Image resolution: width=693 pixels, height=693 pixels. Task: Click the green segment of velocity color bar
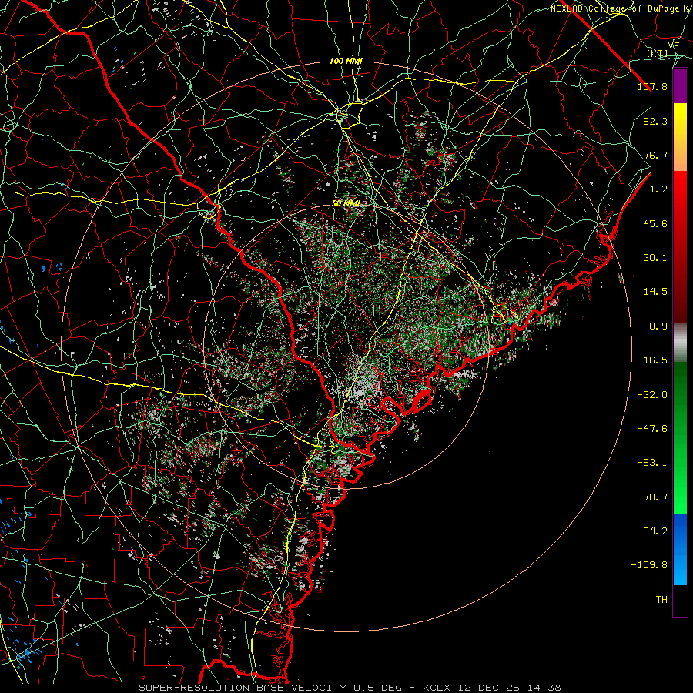click(680, 437)
